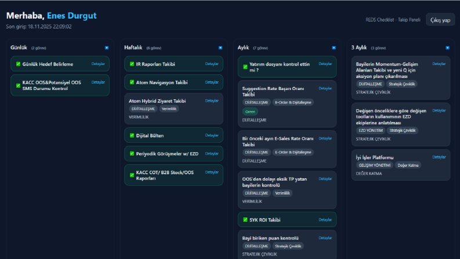460x259 pixels.
Task: Uncheck the Dijital Bülten checkbox
Action: point(132,135)
